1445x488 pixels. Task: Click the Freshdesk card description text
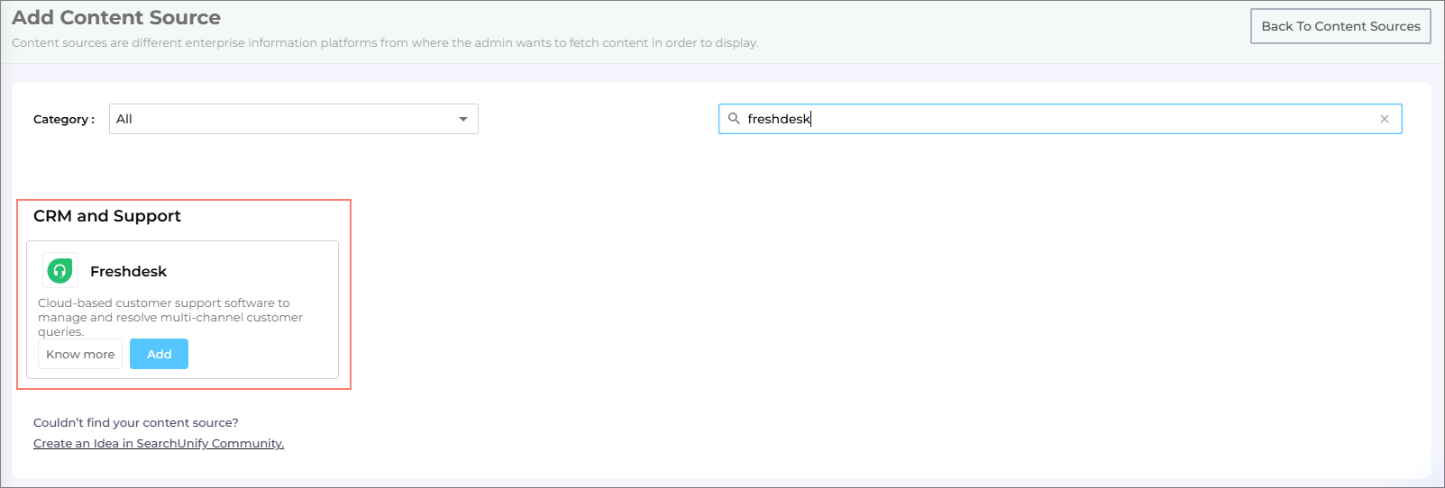click(x=170, y=317)
